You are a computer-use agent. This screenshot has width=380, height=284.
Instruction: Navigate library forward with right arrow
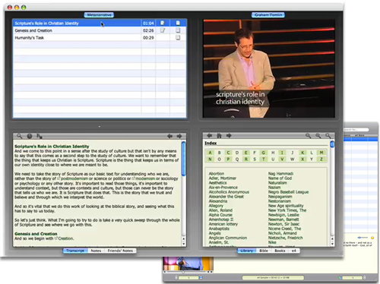(229, 136)
